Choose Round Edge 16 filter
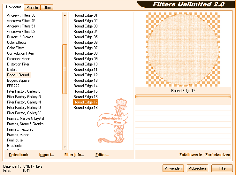Screen dimensions: 236x175 (85, 97)
